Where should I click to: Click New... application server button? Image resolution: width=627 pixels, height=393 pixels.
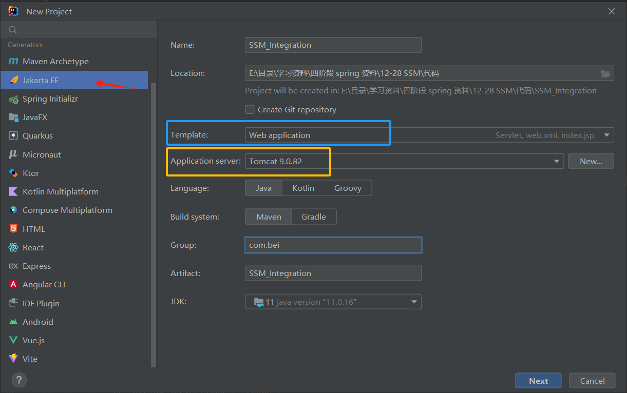591,161
